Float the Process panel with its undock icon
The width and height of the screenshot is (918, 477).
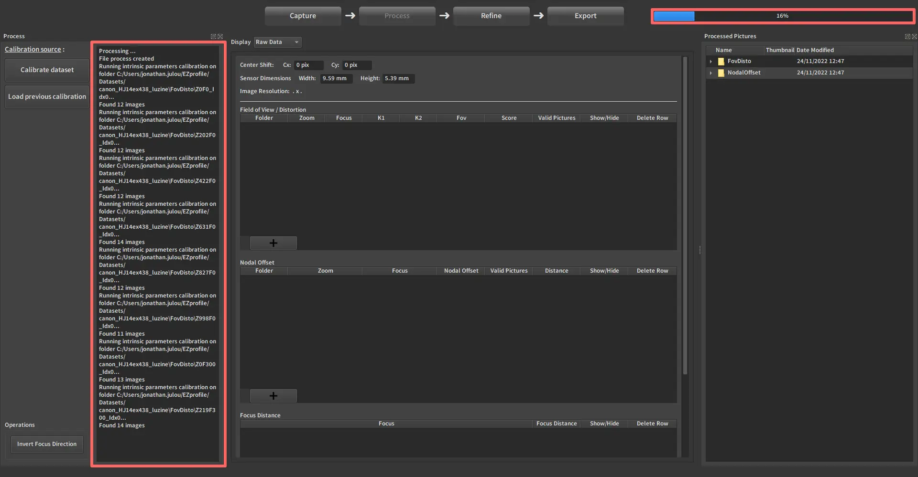point(213,37)
